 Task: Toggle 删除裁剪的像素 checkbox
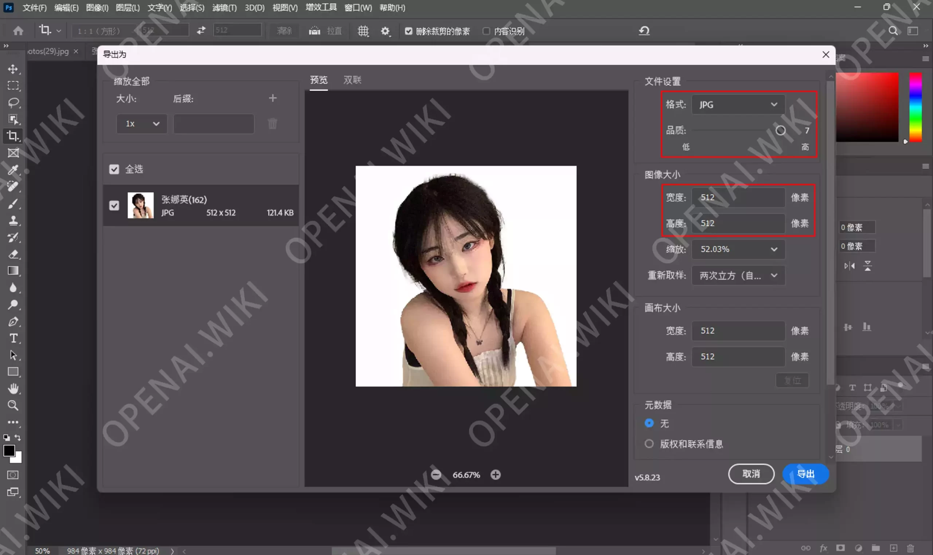(x=408, y=31)
